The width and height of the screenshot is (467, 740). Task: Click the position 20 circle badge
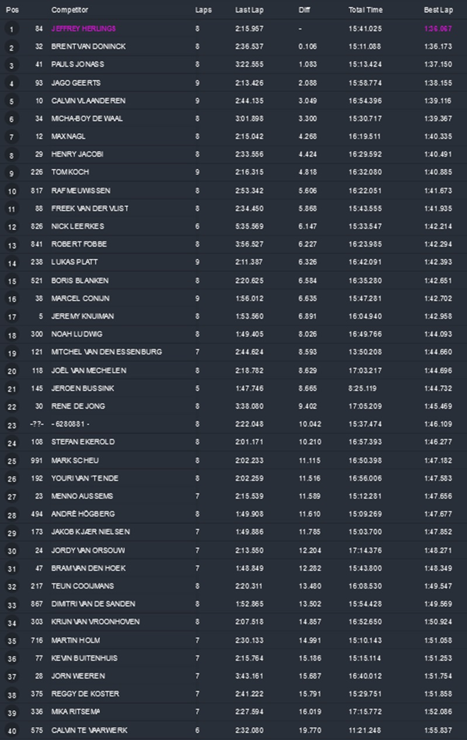click(x=12, y=371)
